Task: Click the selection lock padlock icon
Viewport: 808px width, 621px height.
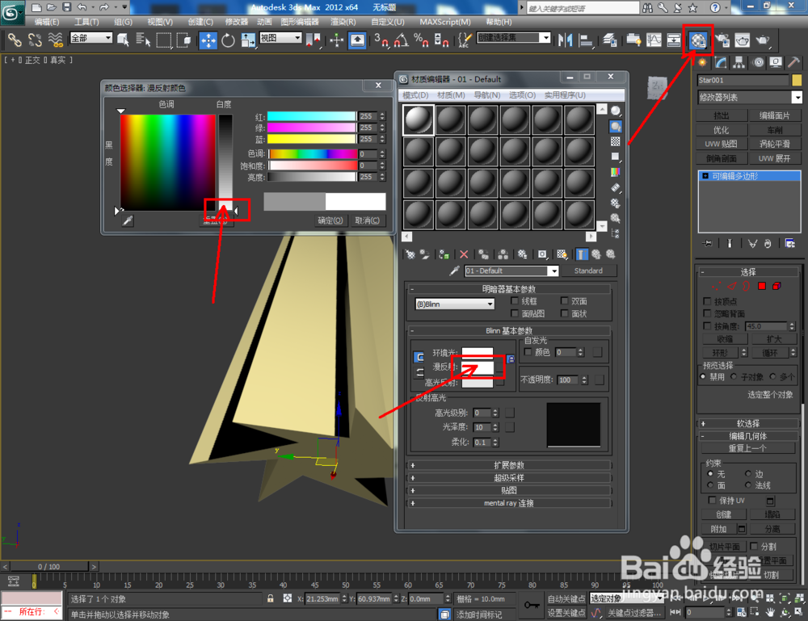Action: [270, 598]
